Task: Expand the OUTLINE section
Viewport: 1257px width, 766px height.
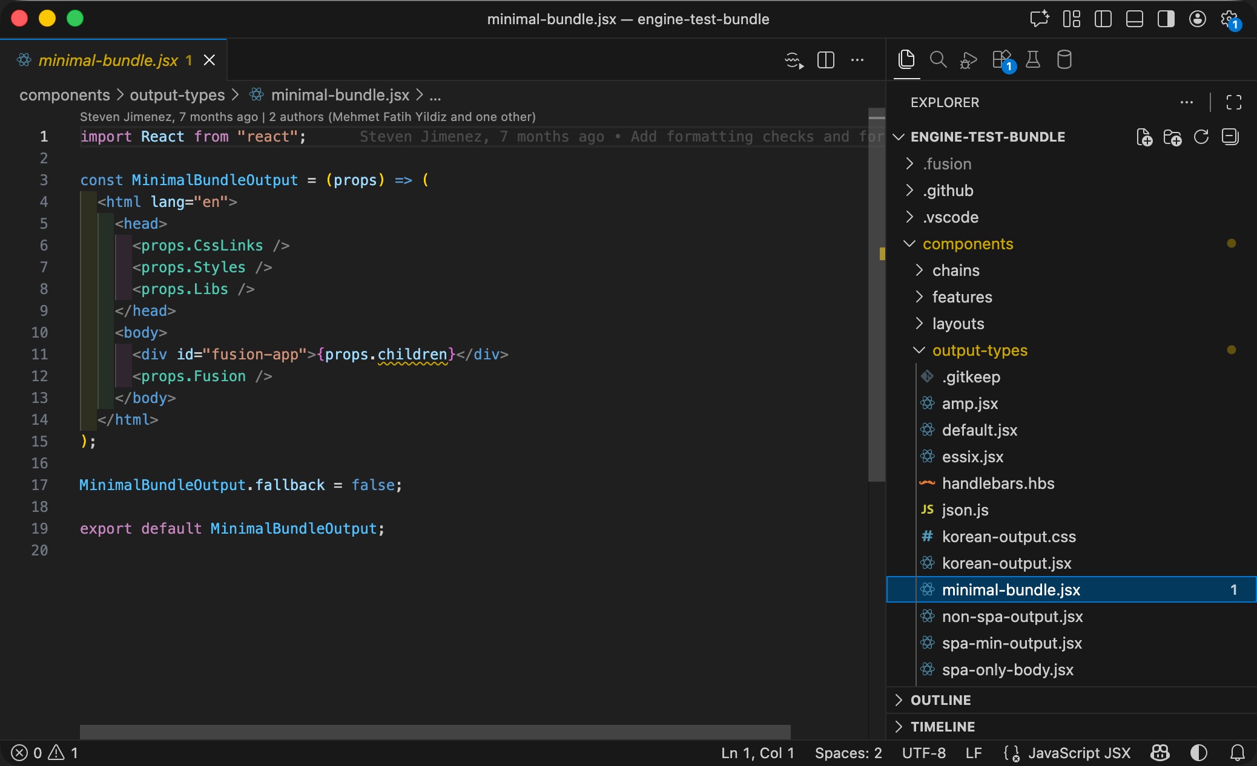Action: 940,700
